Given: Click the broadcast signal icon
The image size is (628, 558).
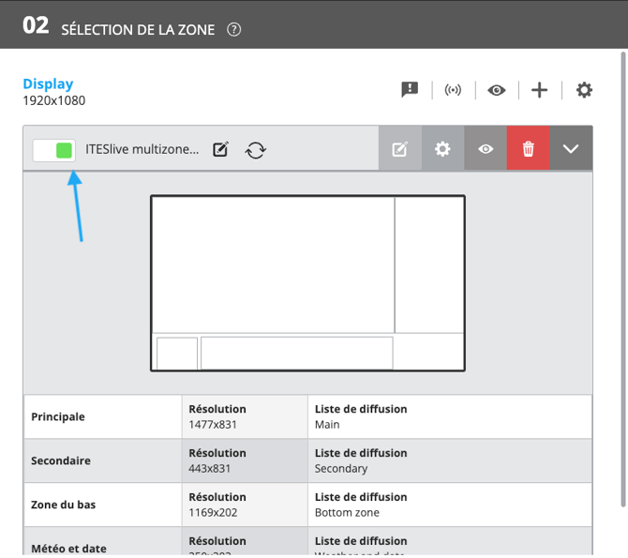Looking at the screenshot, I should [x=453, y=90].
